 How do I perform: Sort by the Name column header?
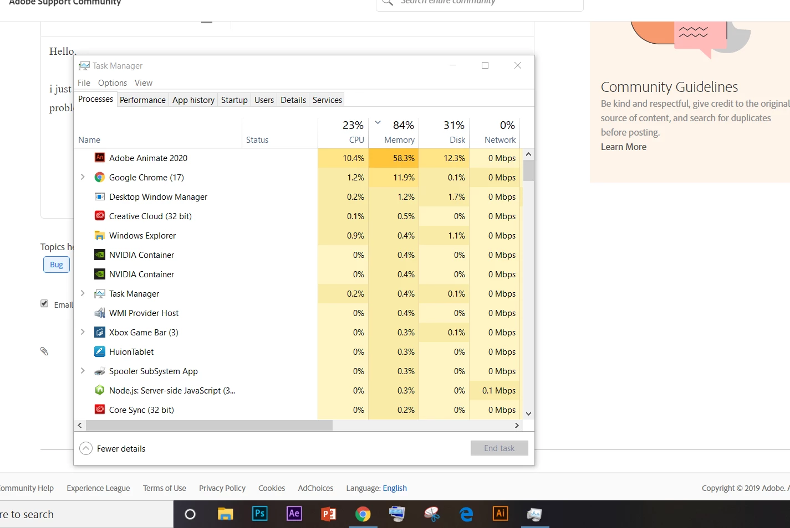click(158, 132)
